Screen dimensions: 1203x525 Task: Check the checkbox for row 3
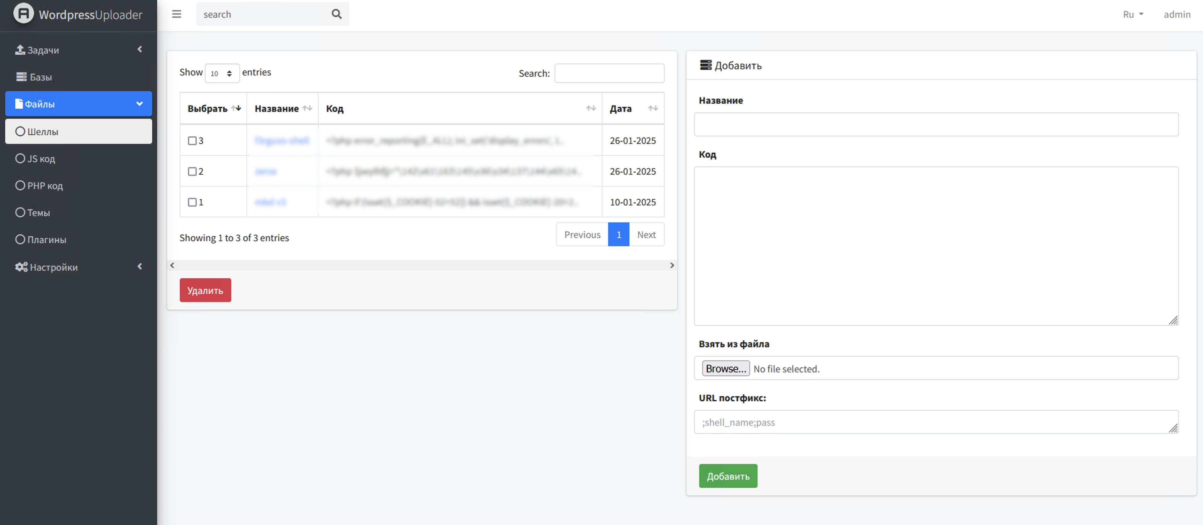click(x=192, y=140)
